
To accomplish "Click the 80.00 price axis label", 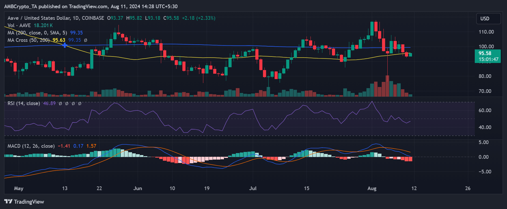I will 485,76.
